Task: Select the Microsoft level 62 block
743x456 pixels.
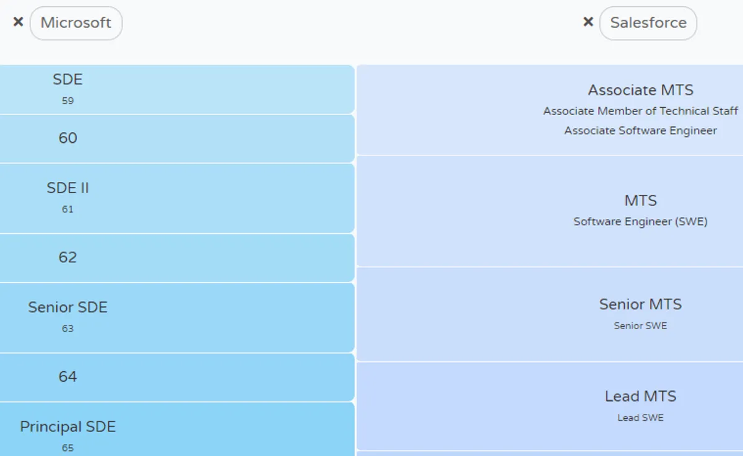Action: point(176,258)
